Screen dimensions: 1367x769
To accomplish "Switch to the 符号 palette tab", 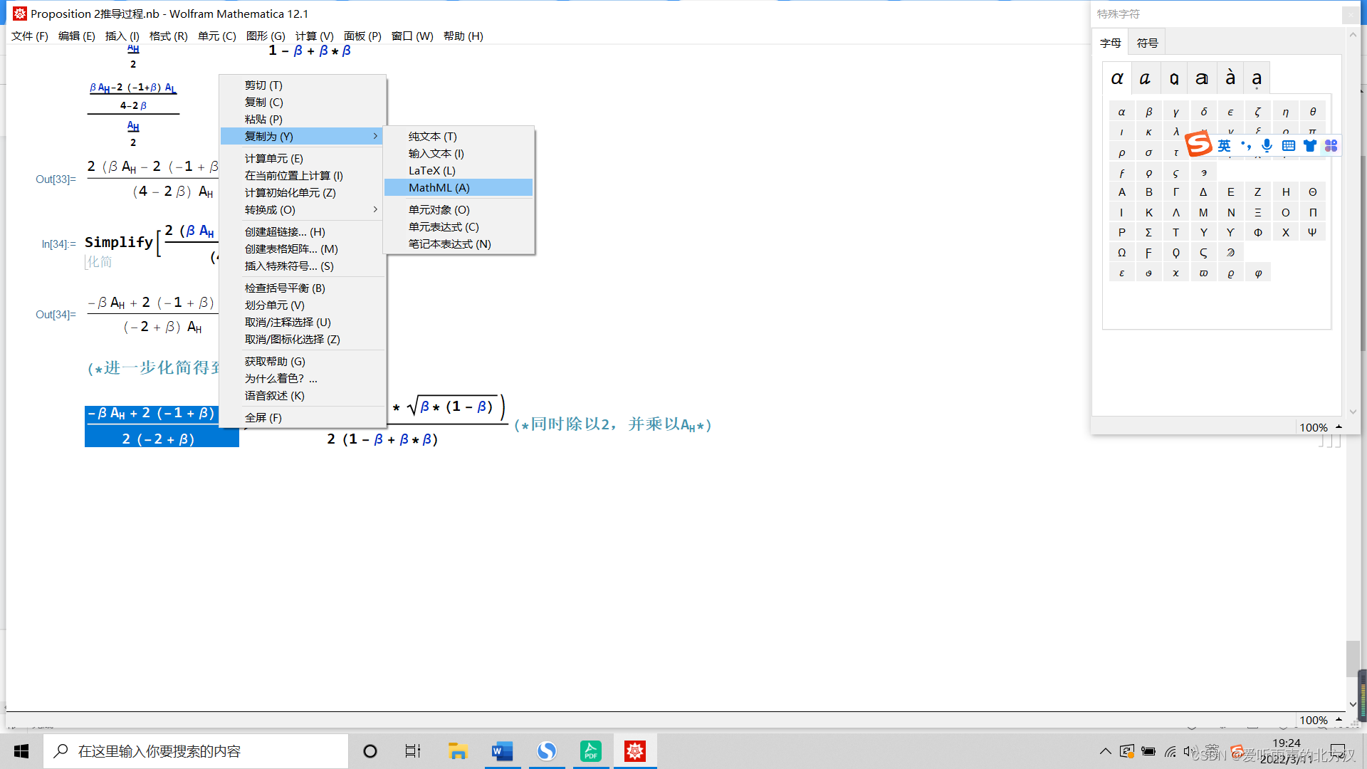I will (x=1146, y=42).
